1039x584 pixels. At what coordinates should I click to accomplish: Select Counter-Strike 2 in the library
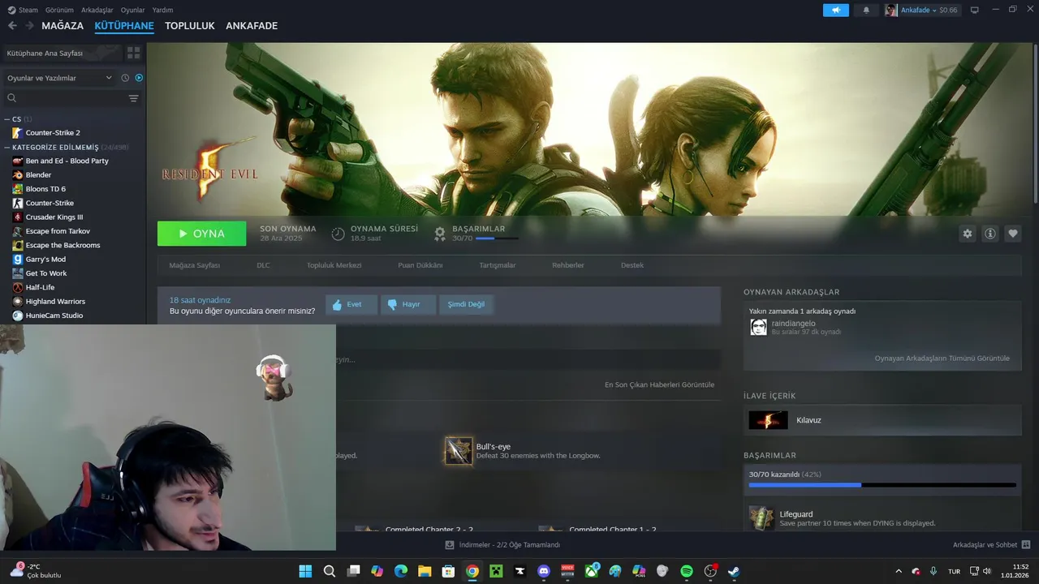(53, 133)
